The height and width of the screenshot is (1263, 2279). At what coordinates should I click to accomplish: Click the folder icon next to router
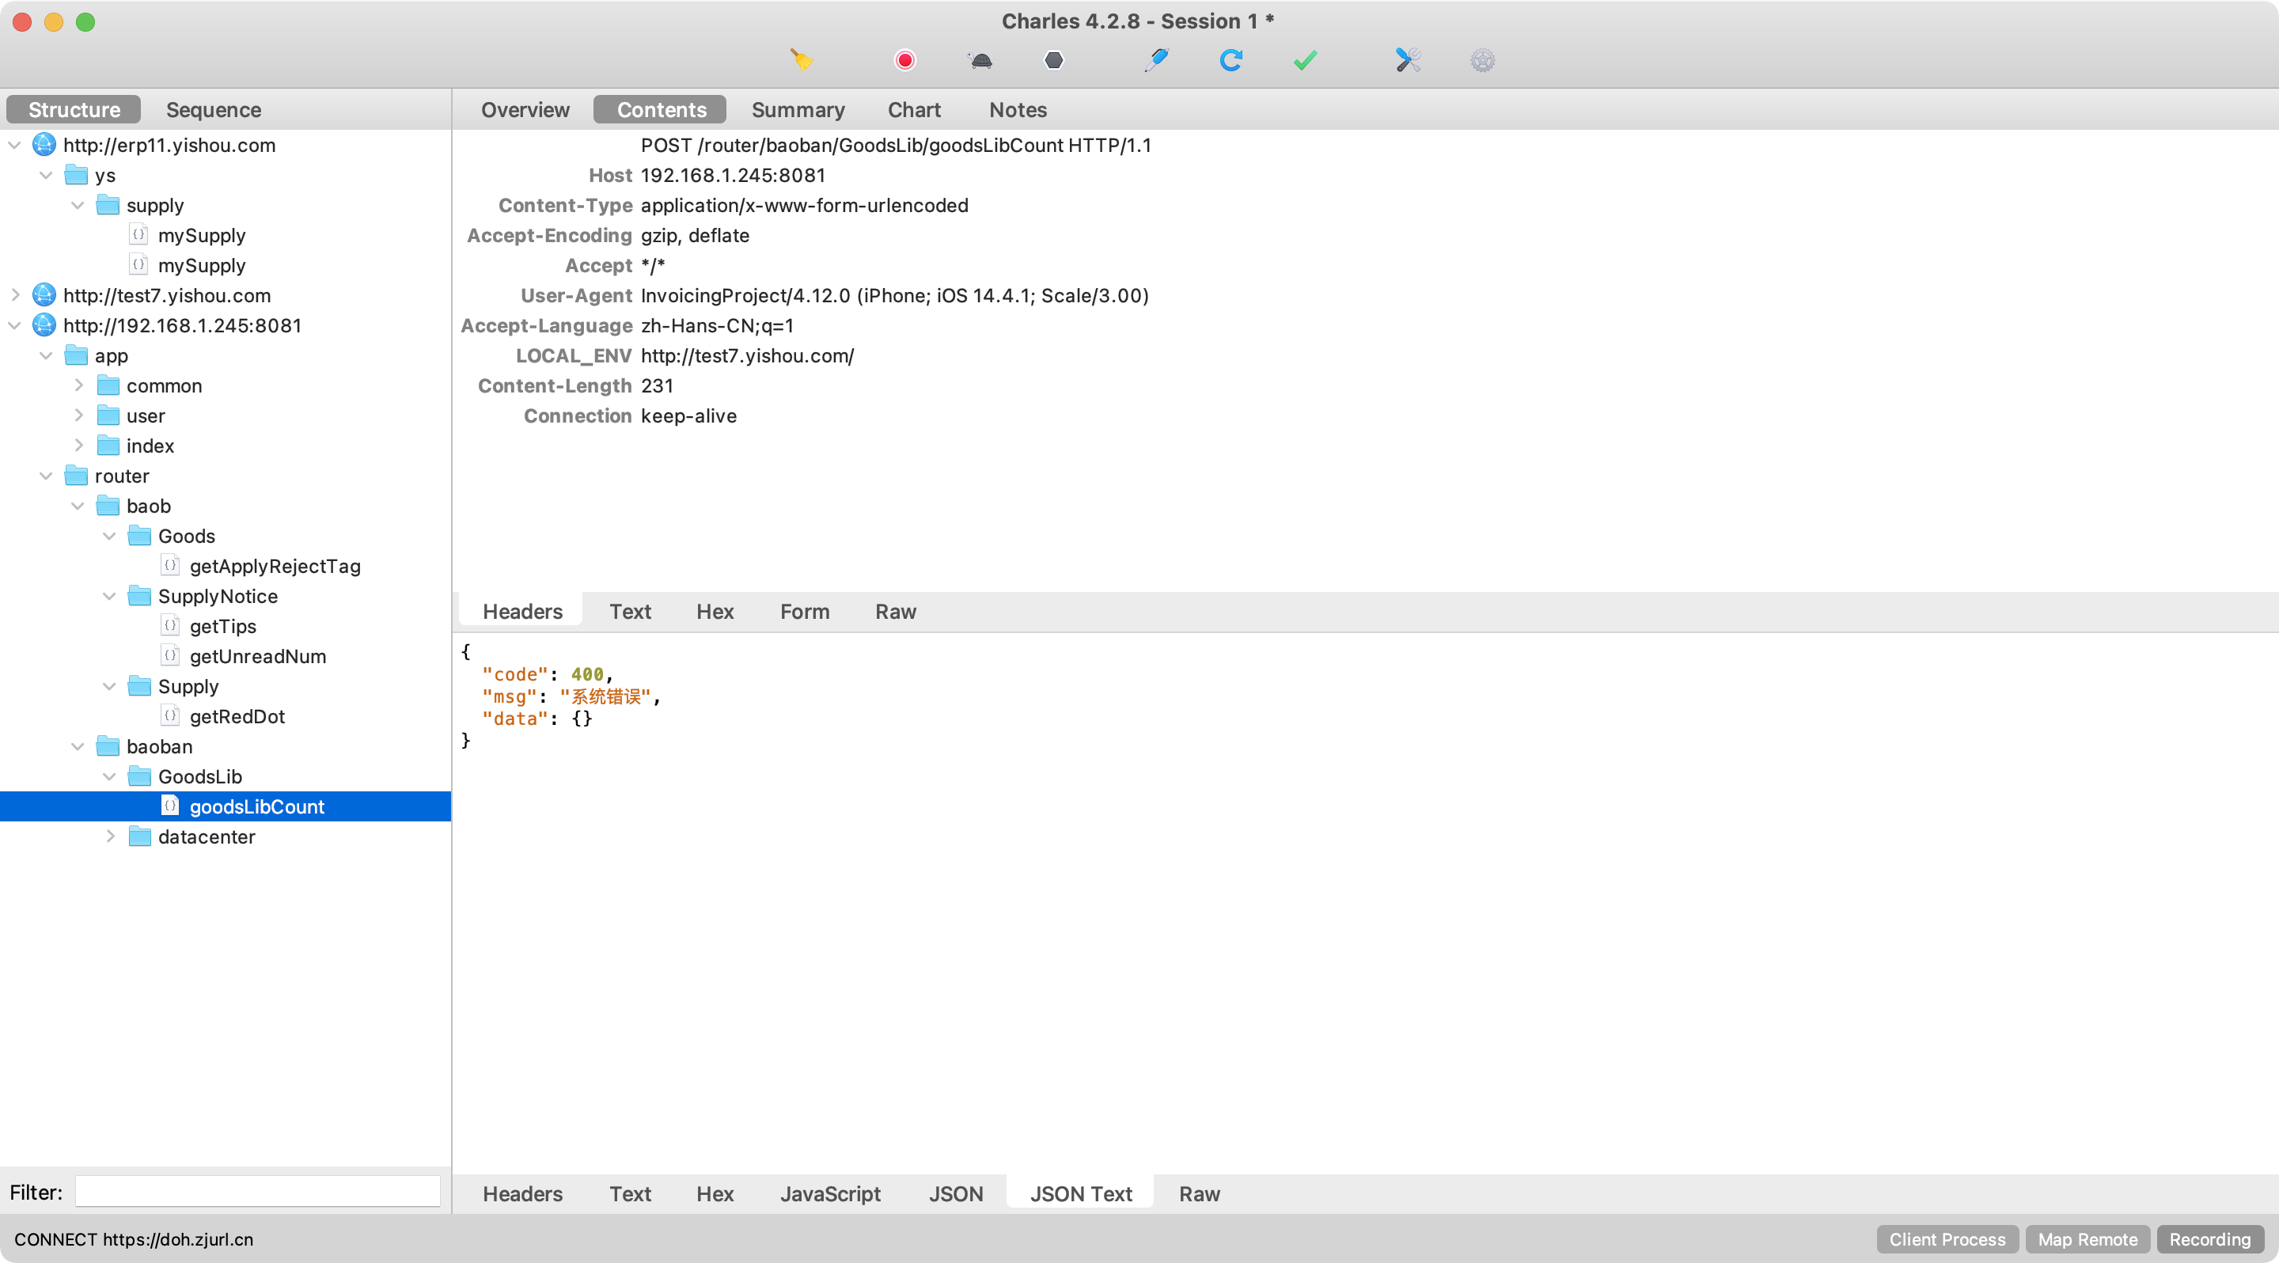coord(76,476)
